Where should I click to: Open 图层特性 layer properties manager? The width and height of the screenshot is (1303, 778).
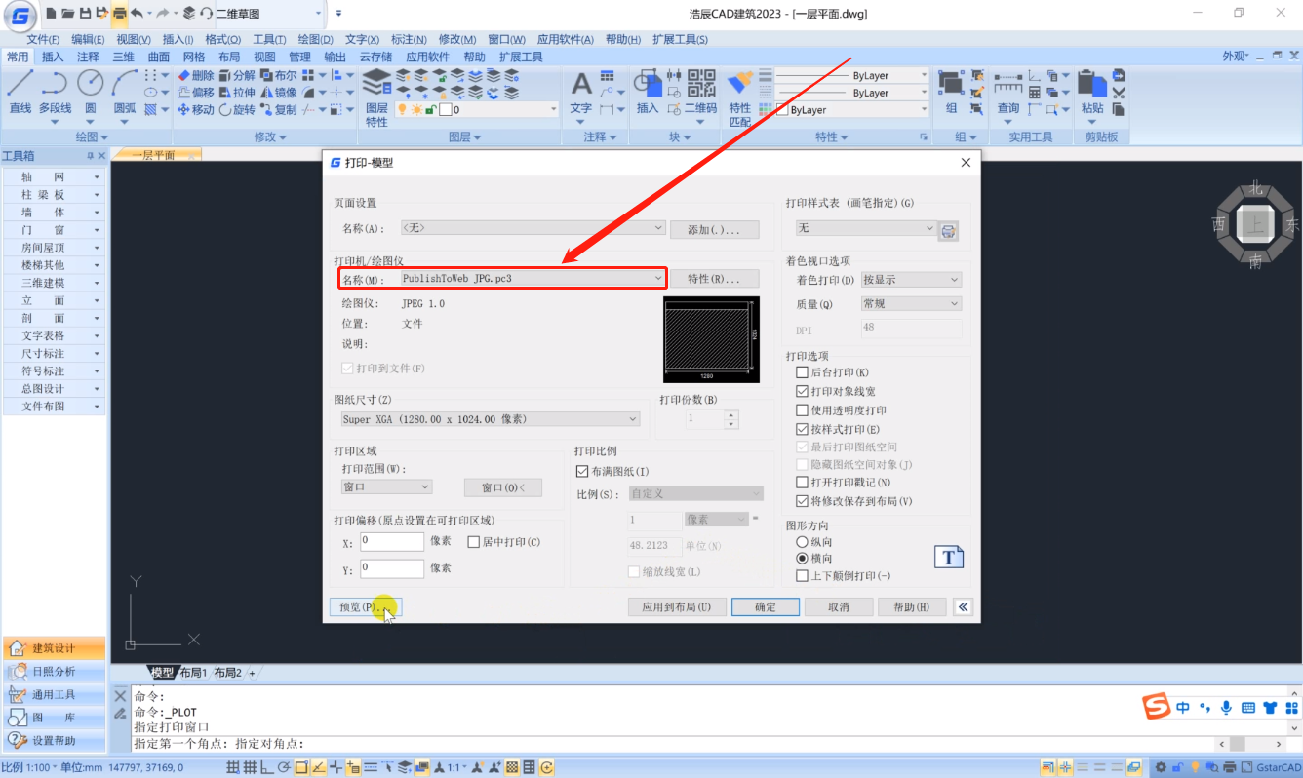point(376,97)
